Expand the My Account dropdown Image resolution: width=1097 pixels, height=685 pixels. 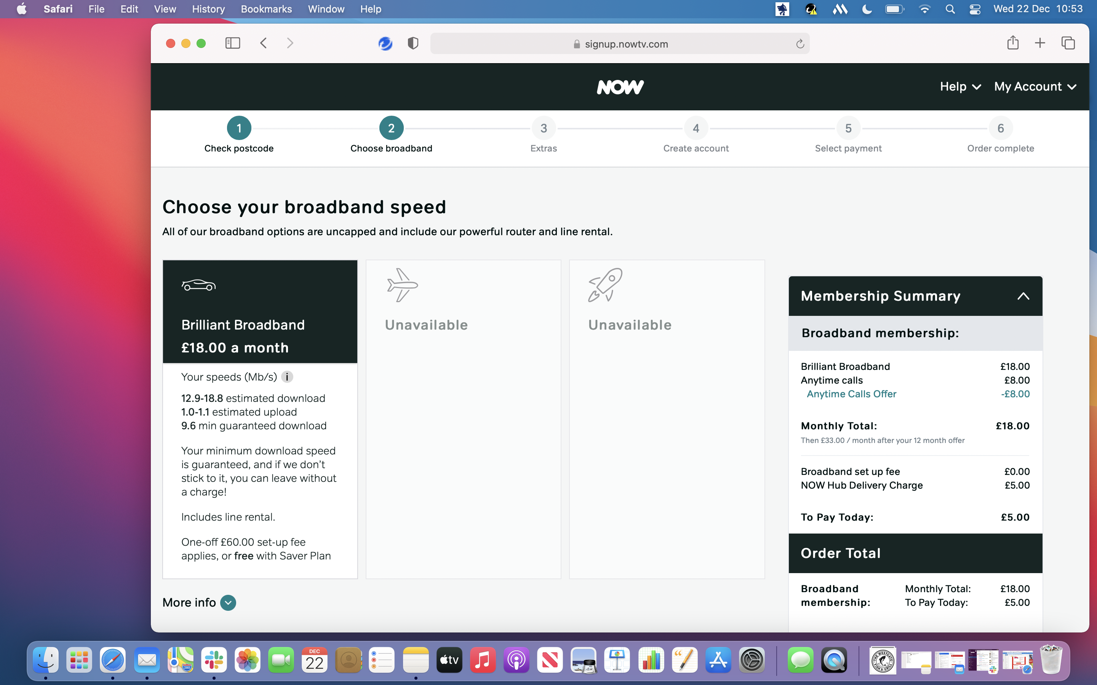1035,86
